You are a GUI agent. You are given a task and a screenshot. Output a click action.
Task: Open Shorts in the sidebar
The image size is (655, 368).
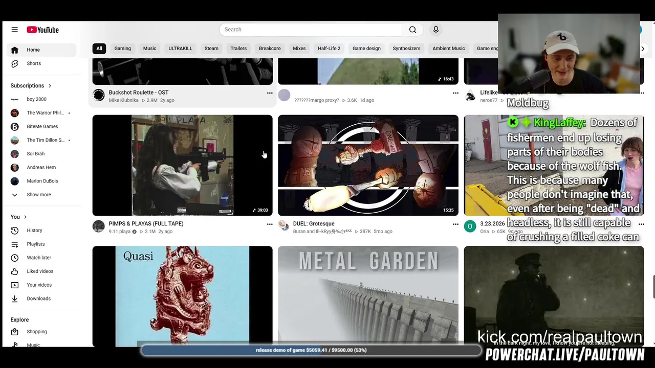tap(41, 63)
